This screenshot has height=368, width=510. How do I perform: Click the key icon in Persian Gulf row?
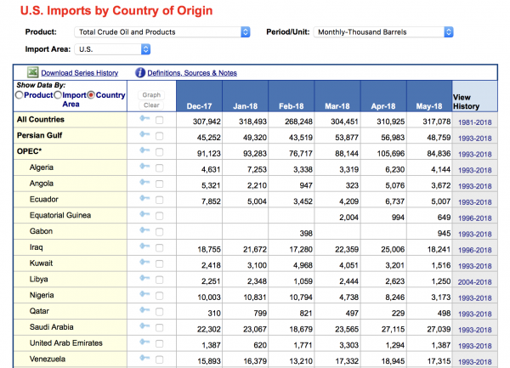(144, 134)
